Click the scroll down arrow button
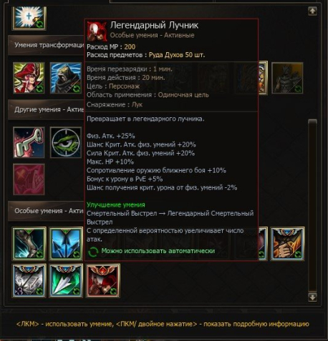The image size is (328, 341). [312, 297]
